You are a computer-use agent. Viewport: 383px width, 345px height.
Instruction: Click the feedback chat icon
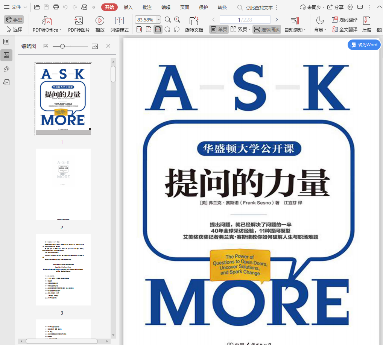[x=360, y=7]
